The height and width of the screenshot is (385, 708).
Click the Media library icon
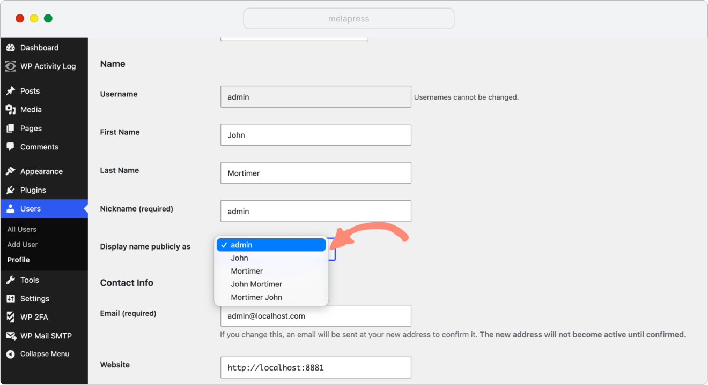pyautogui.click(x=10, y=110)
